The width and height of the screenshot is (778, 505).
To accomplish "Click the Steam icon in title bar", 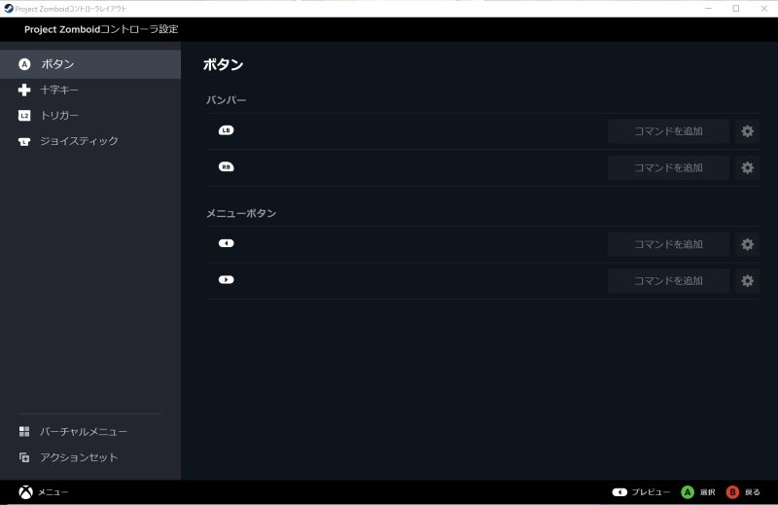I will (9, 9).
